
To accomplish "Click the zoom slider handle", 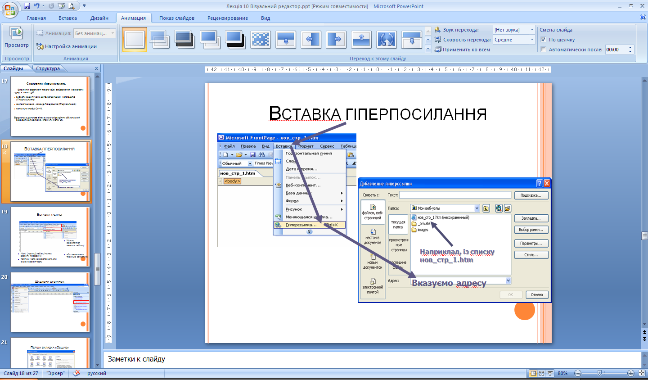I will pos(599,373).
